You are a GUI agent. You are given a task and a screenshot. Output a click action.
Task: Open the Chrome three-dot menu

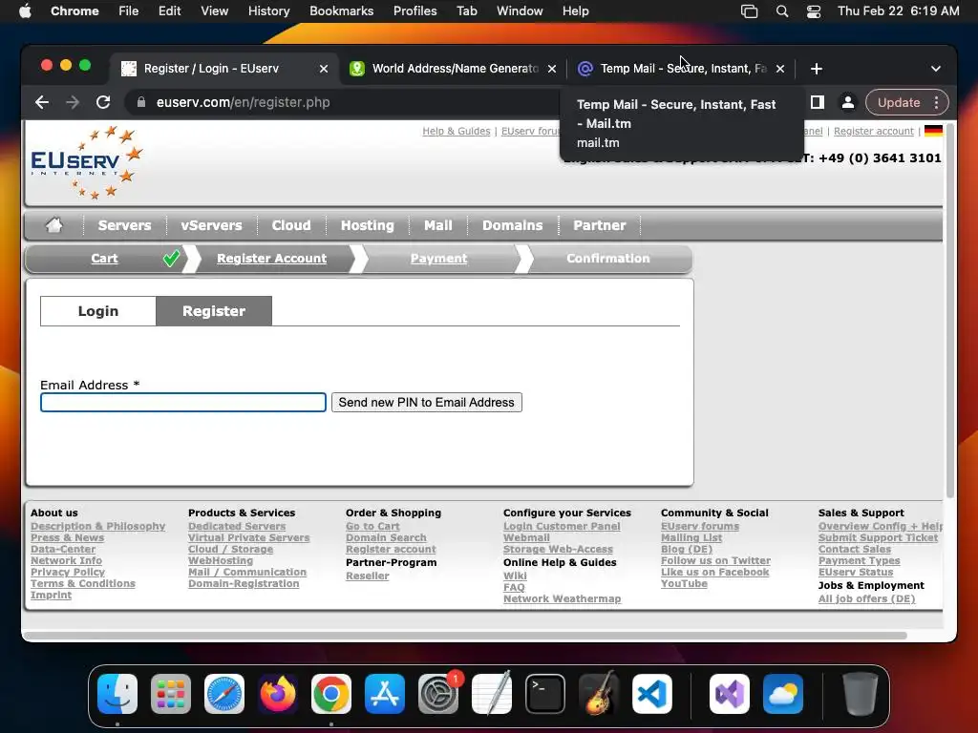click(x=936, y=102)
